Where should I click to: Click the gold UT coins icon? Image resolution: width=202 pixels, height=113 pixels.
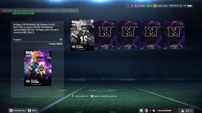point(155,6)
